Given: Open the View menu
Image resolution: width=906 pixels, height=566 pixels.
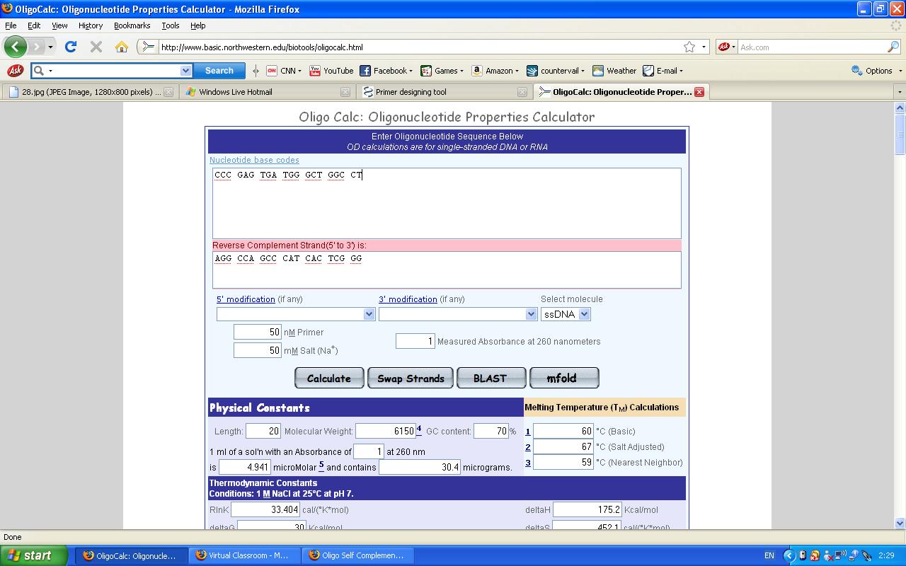Looking at the screenshot, I should [59, 25].
